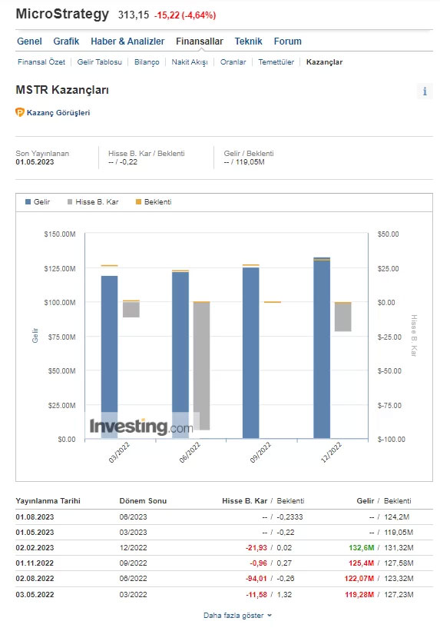Toggle the Gelir series in chart legend
The height and width of the screenshot is (631, 440).
tap(38, 202)
